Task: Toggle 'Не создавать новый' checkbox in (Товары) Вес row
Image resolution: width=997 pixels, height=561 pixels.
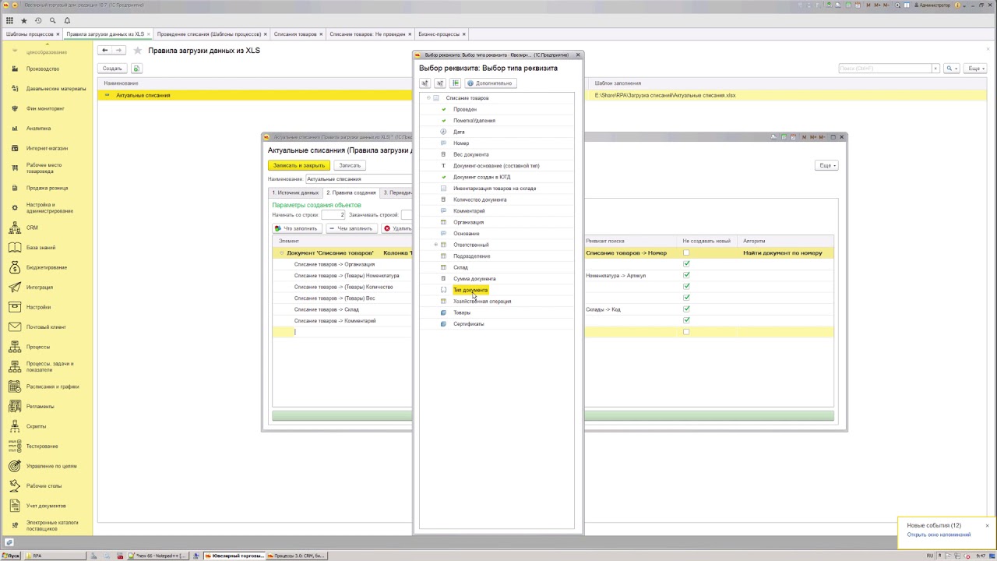Action: tap(686, 298)
